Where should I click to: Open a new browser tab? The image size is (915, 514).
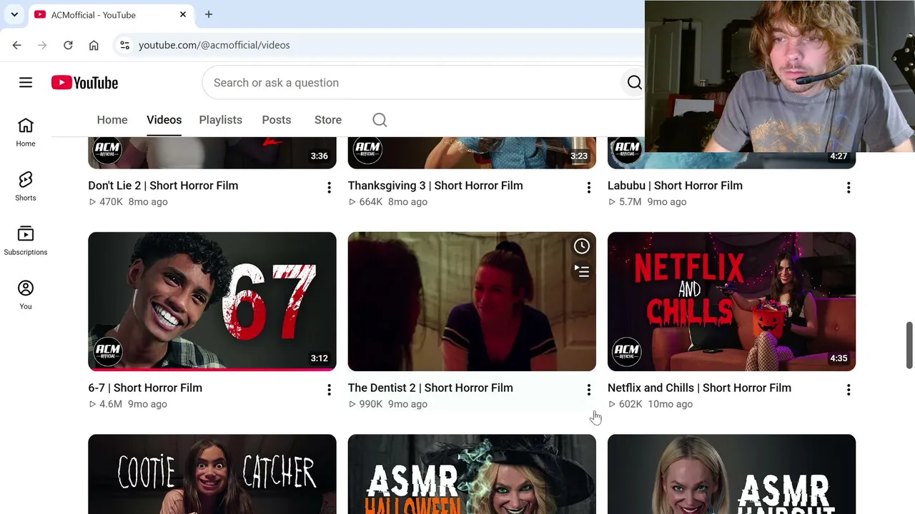pyautogui.click(x=209, y=14)
